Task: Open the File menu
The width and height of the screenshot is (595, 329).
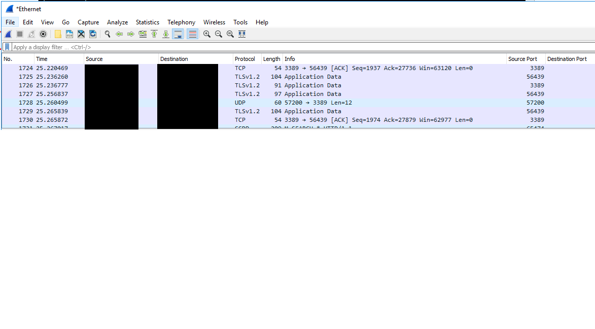Action: coord(10,22)
